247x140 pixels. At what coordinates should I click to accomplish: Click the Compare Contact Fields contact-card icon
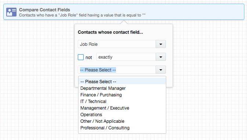(x=11, y=12)
